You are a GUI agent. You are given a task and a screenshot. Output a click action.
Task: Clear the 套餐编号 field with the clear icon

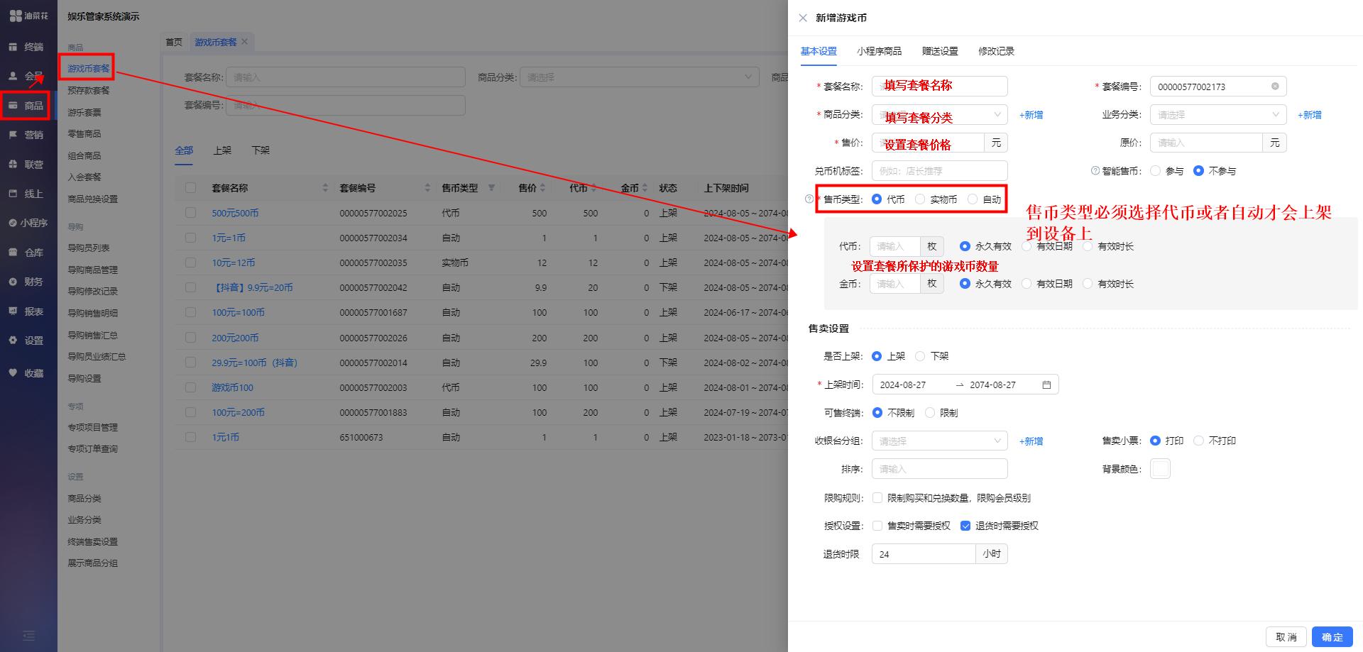(x=1275, y=87)
